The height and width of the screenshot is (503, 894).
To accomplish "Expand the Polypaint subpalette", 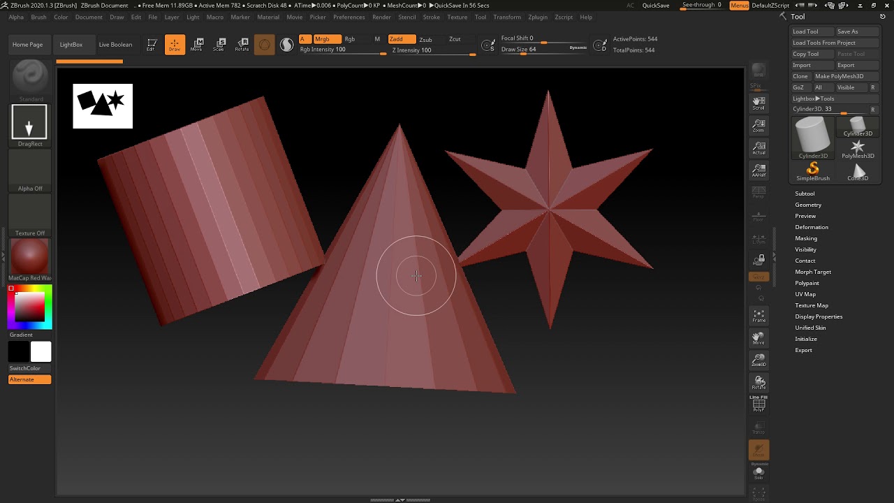I will click(807, 283).
